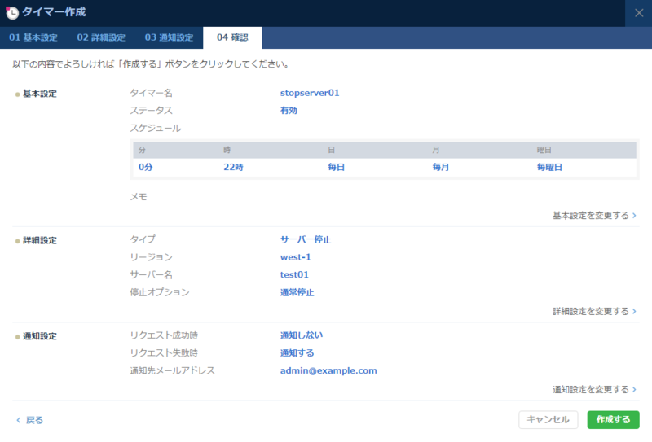Go back using the 戻る link
652x442 pixels.
click(29, 420)
